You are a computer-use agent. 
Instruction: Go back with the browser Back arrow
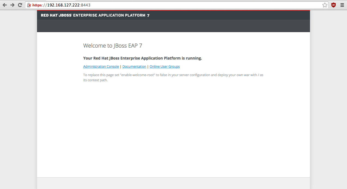coord(5,5)
